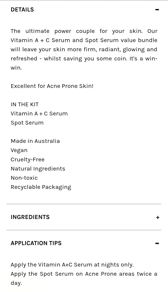Image resolution: width=168 pixels, height=292 pixels.
Task: Click the 'Cruelty-Free' attribute text
Action: point(28,160)
